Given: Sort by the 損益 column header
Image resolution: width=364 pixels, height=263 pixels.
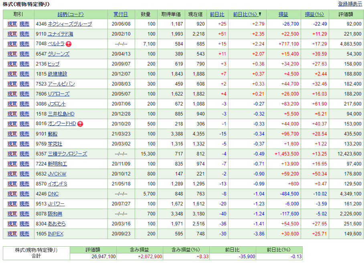Looking at the screenshot, I should (x=283, y=14).
